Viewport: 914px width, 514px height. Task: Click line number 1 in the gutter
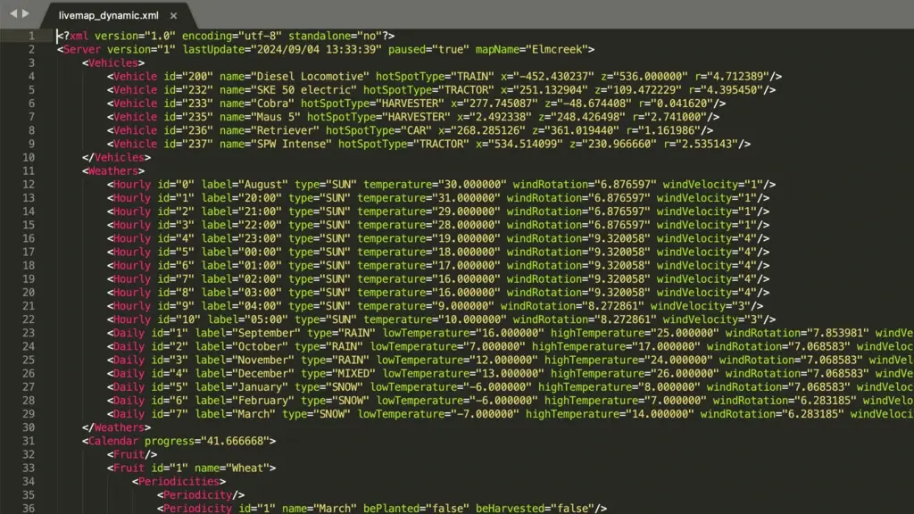tap(31, 36)
